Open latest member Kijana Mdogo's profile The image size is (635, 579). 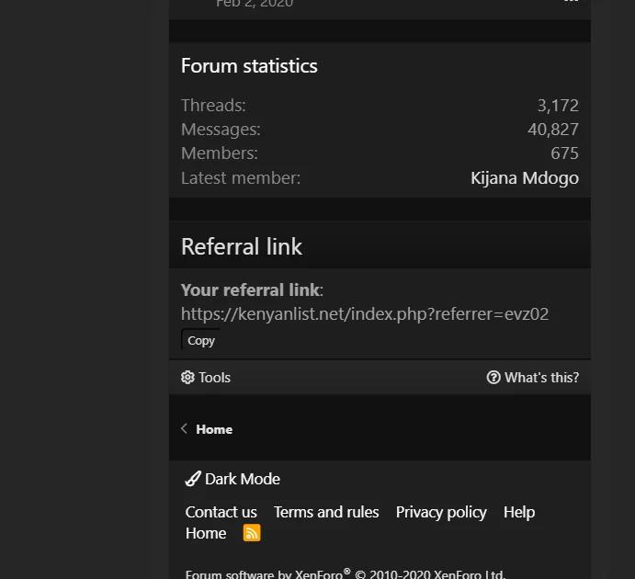tap(524, 177)
